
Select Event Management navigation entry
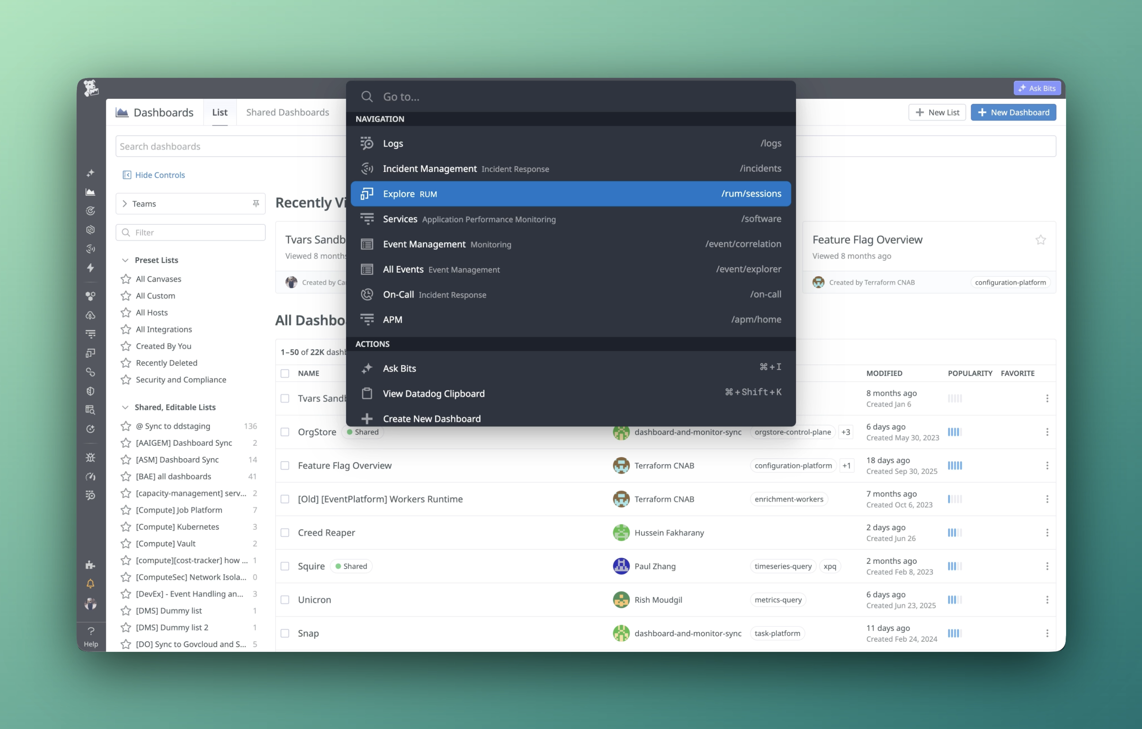coord(571,244)
